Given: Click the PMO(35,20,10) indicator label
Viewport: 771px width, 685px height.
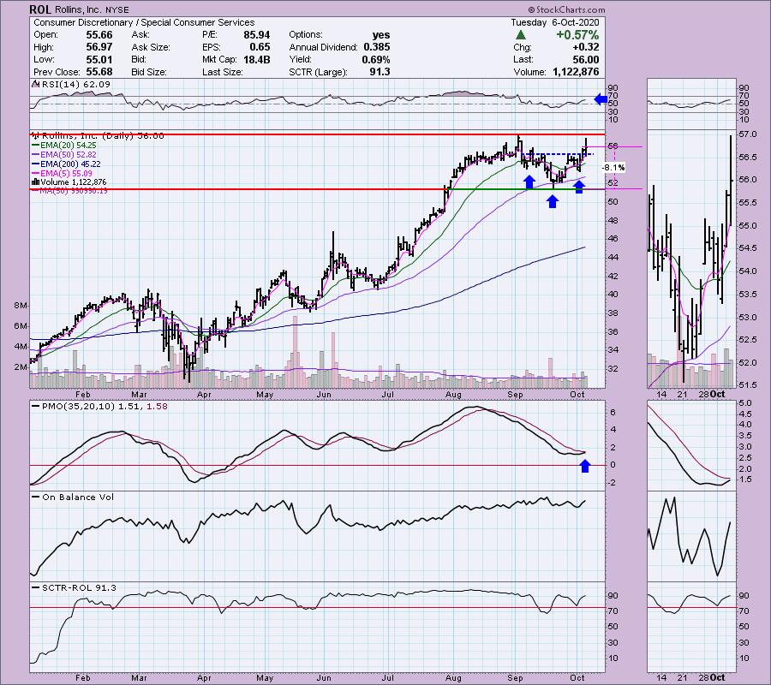Looking at the screenshot, I should [x=79, y=407].
